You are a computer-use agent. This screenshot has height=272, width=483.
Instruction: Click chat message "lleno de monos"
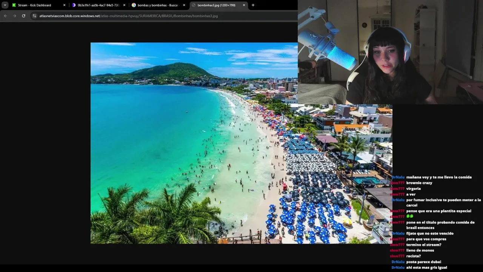[x=420, y=250]
